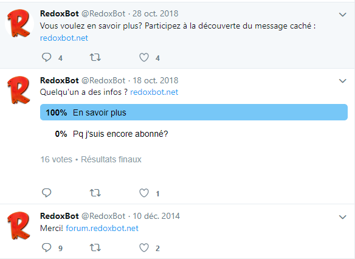Retweet the poll tweet from 18 oct.
Screen dimensions: 355x259
click(95, 193)
